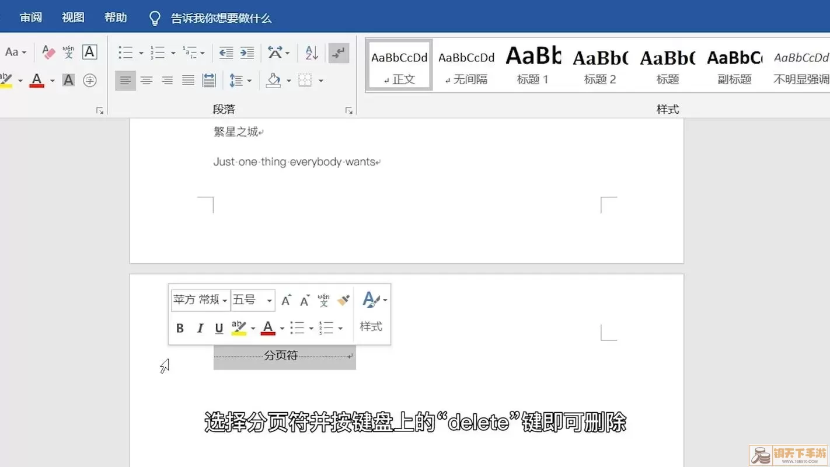830x467 pixels.
Task: Apply red font color in the mini toolbar
Action: [268, 328]
